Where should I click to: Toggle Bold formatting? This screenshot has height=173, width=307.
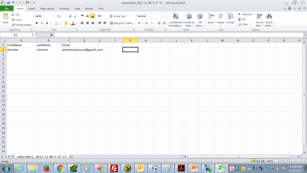(36, 23)
